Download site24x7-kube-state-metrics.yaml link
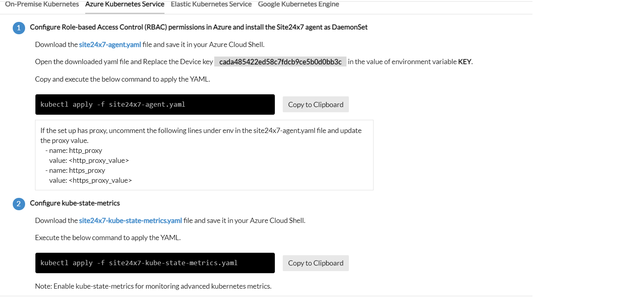638x299 pixels. 130,221
